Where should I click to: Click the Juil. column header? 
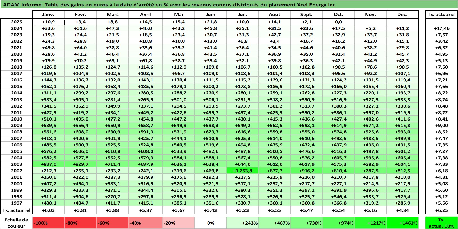243,14
